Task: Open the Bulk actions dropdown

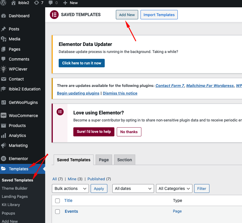Action: (x=70, y=188)
